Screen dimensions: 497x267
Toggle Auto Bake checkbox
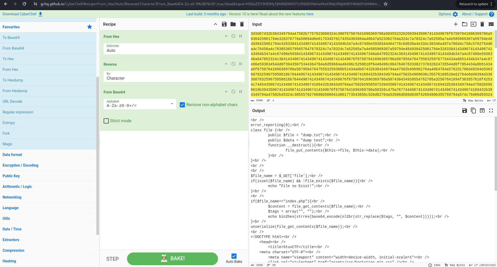click(x=234, y=256)
